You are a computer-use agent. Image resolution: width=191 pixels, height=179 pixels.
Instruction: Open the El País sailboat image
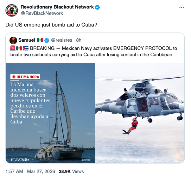point(50,113)
